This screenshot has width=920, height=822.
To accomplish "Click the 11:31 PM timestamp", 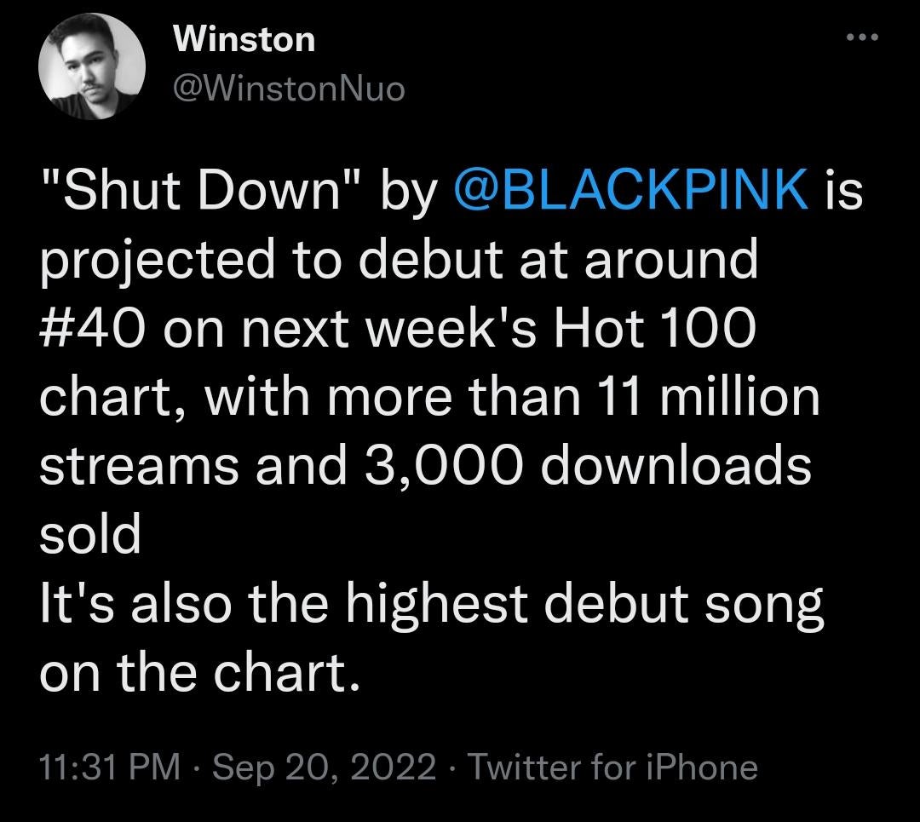I will tap(109, 767).
